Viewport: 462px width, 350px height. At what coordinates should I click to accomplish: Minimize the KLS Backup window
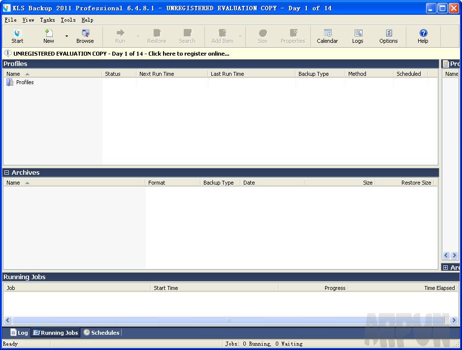click(x=430, y=8)
